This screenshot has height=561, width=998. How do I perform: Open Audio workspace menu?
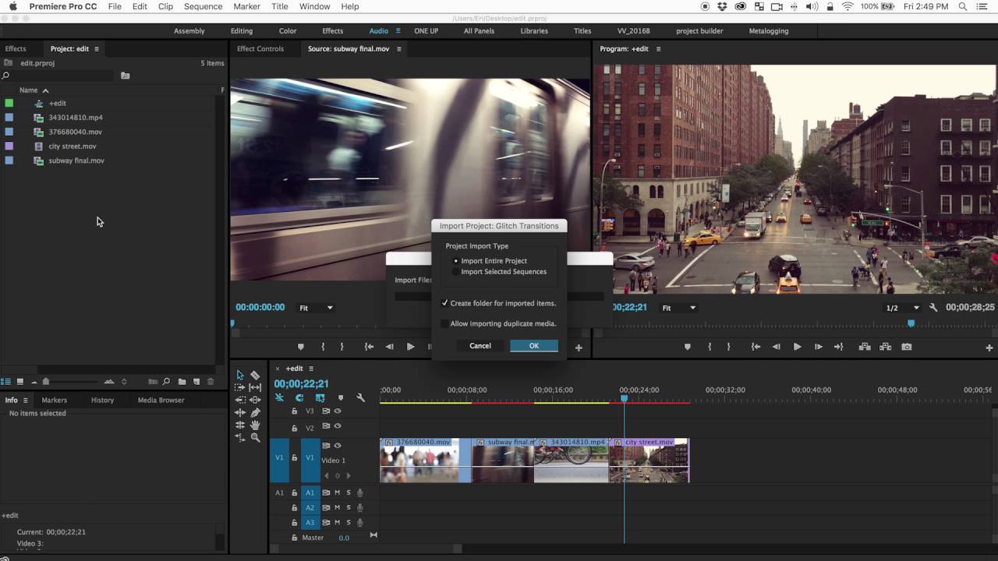click(x=398, y=31)
